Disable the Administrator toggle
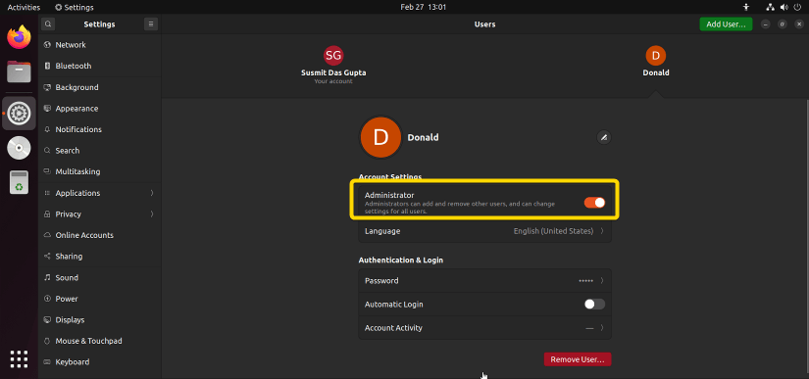This screenshot has height=379, width=809. pyautogui.click(x=594, y=203)
